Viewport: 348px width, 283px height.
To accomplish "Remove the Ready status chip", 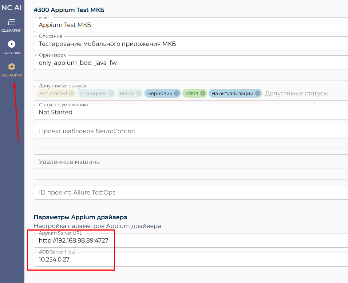I will click(139, 93).
